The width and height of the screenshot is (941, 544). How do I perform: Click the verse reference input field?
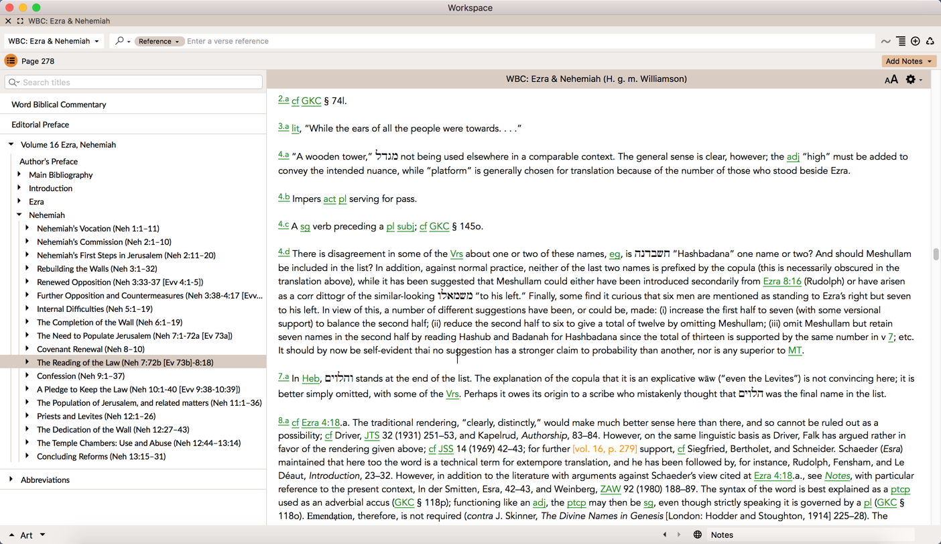[529, 42]
